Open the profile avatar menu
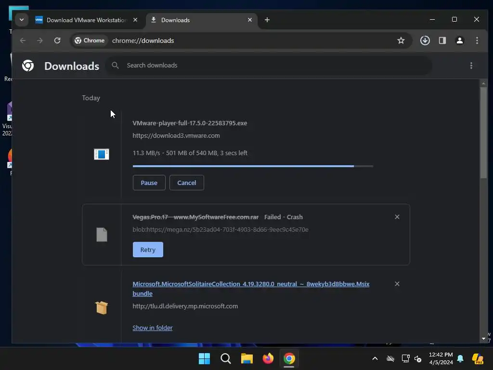 pyautogui.click(x=460, y=40)
